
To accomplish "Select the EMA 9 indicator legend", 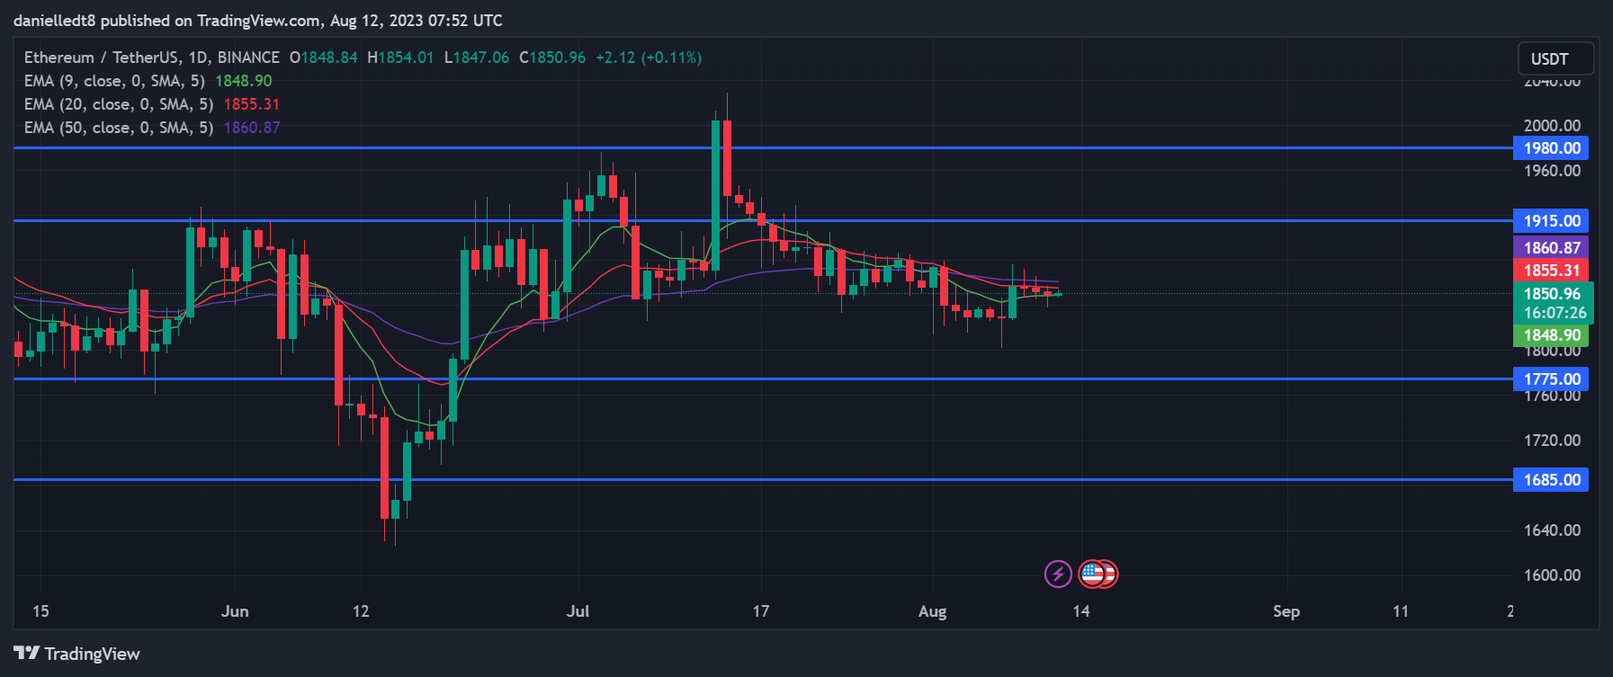I will tap(114, 81).
